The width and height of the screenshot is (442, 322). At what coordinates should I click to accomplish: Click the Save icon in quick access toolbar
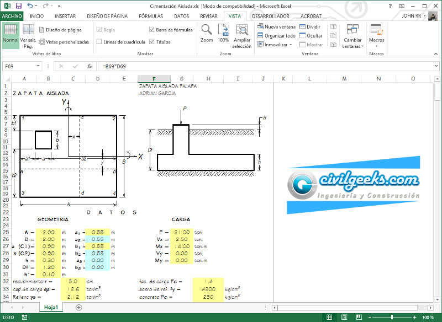tap(18, 6)
